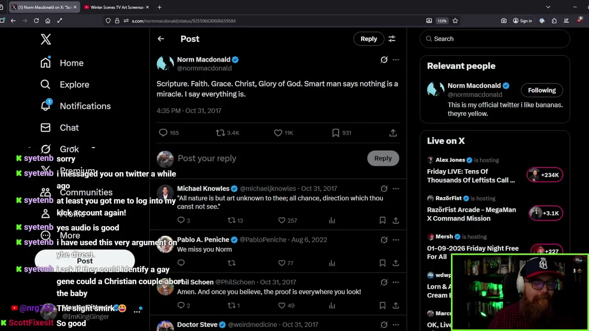Open more options on Phil Schoen reply
This screenshot has width=589, height=331.
[x=396, y=282]
